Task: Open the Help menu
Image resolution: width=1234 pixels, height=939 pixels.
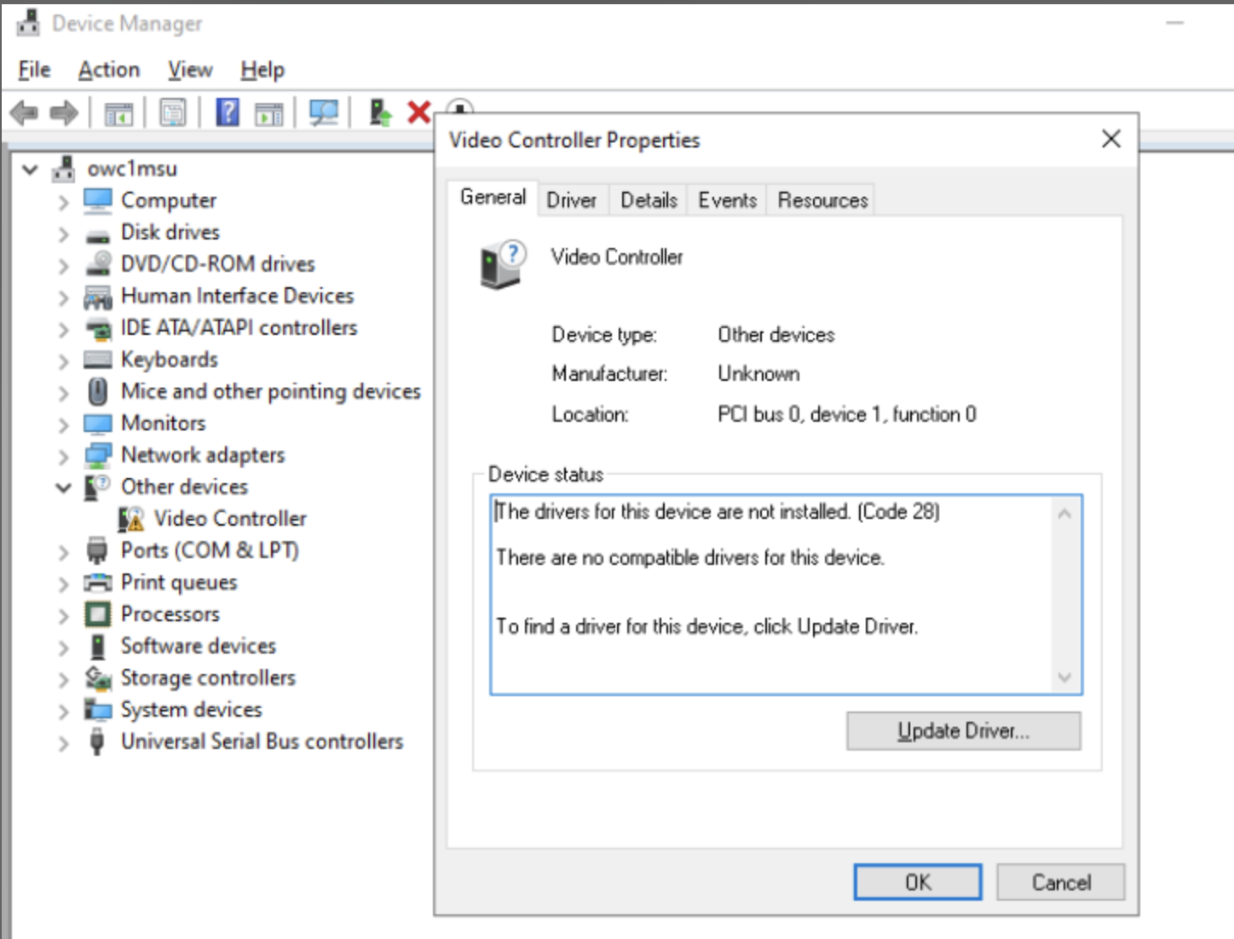Action: point(262,70)
